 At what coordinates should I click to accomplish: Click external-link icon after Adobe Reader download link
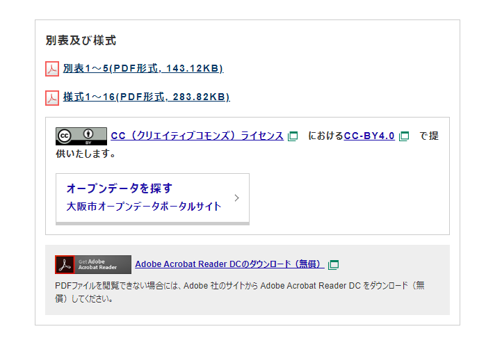[334, 264]
